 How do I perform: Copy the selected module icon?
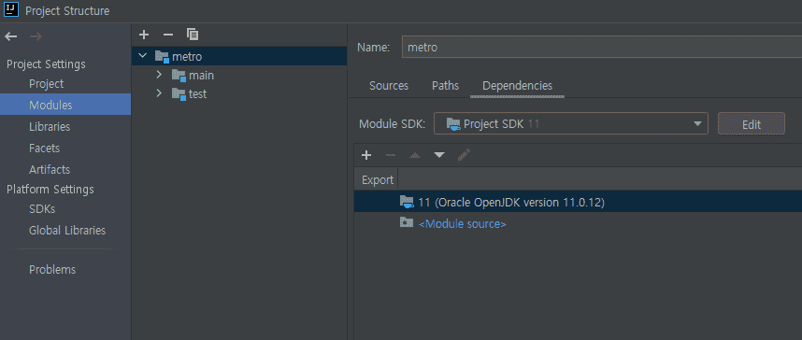point(193,35)
